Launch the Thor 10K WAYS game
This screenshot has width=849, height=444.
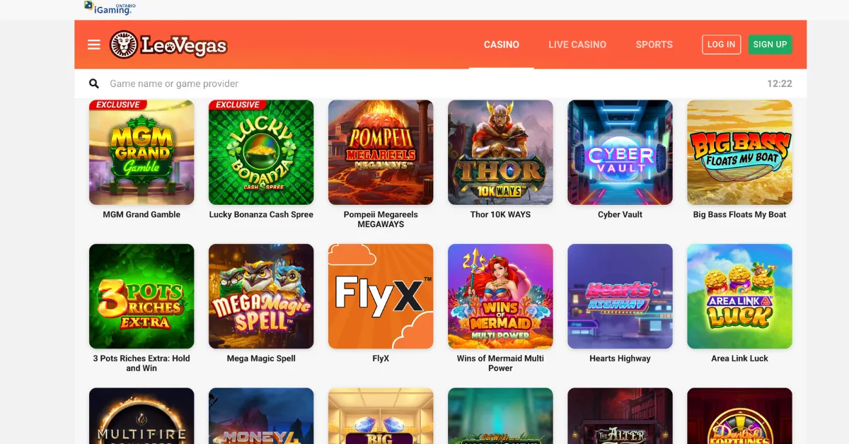500,152
